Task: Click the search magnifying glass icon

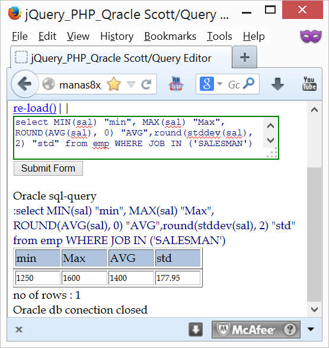Action: (249, 84)
